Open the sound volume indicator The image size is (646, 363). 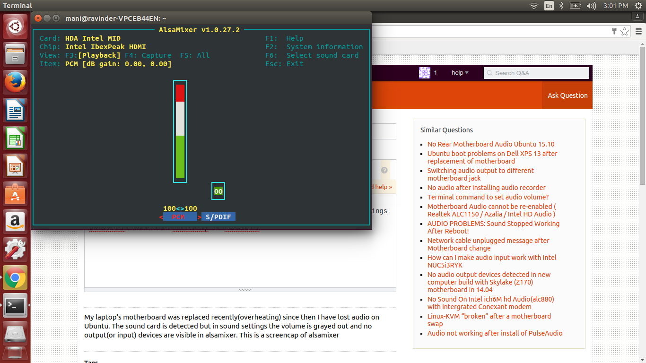tap(591, 6)
